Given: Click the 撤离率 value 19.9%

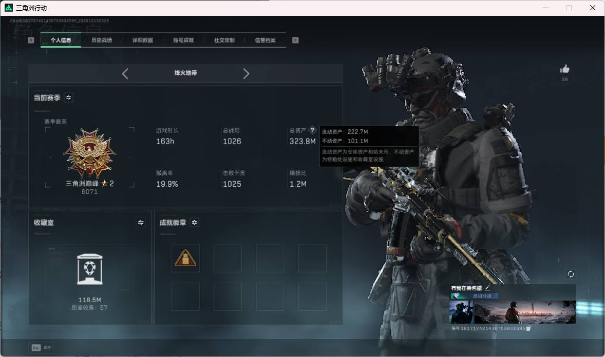Looking at the screenshot, I should point(167,184).
